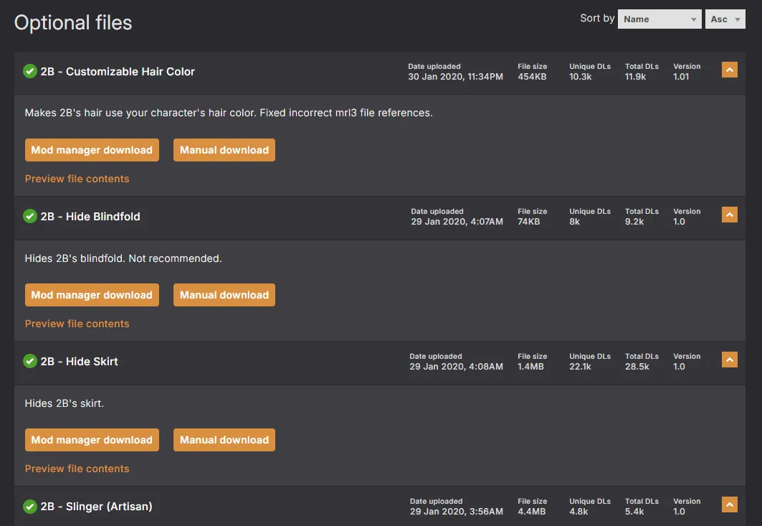762x526 pixels.
Task: Select the 2B - Slinger (Artisan) file title
Action: (96, 506)
